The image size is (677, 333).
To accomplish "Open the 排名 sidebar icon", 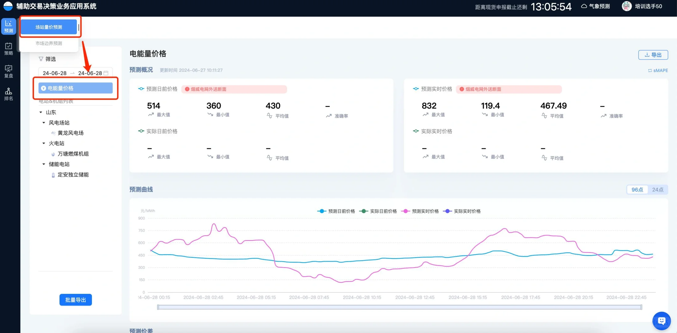I will (9, 94).
